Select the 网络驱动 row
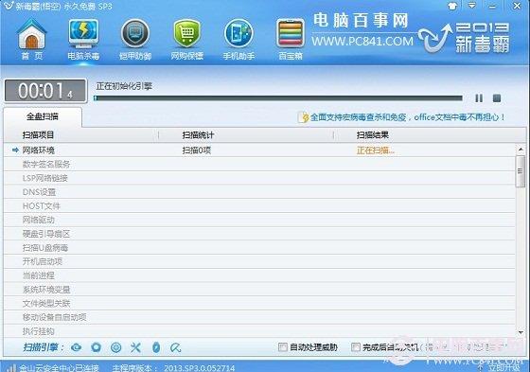 [259, 220]
